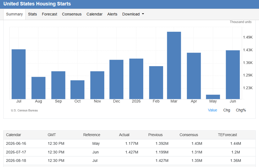The height and width of the screenshot is (167, 259).
Task: Click the Mar bar in the chart
Action: tap(174, 65)
